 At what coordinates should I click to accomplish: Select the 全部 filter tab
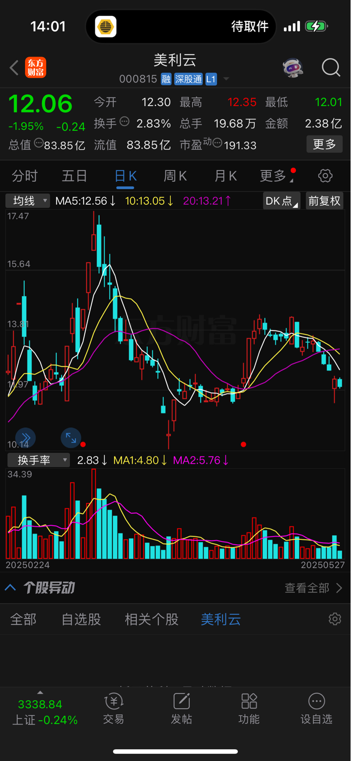(23, 619)
